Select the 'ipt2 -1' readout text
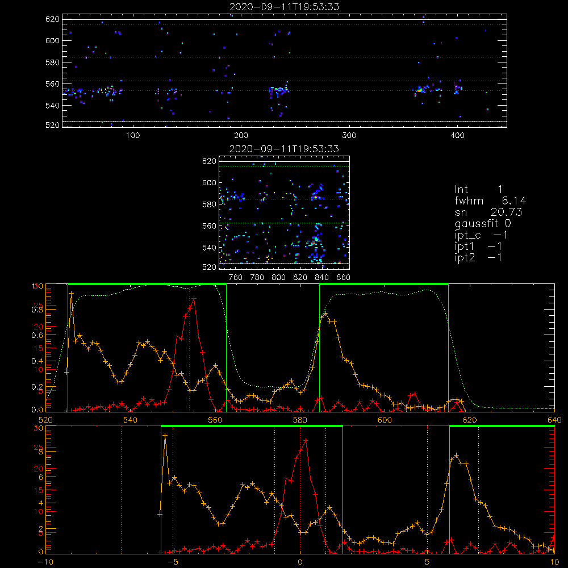Image resolution: width=568 pixels, height=568 pixels. [478, 257]
